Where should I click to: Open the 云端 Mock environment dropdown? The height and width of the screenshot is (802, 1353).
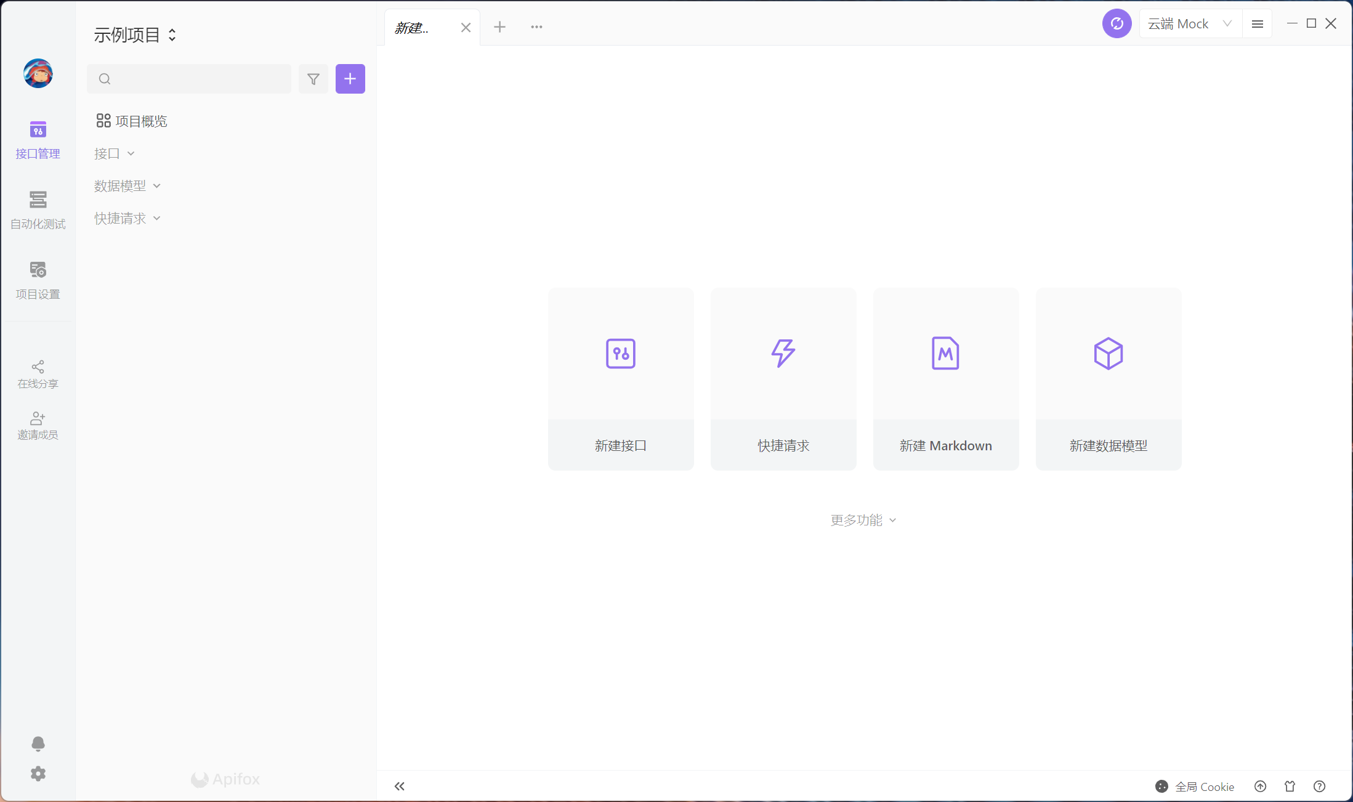[x=1189, y=24]
